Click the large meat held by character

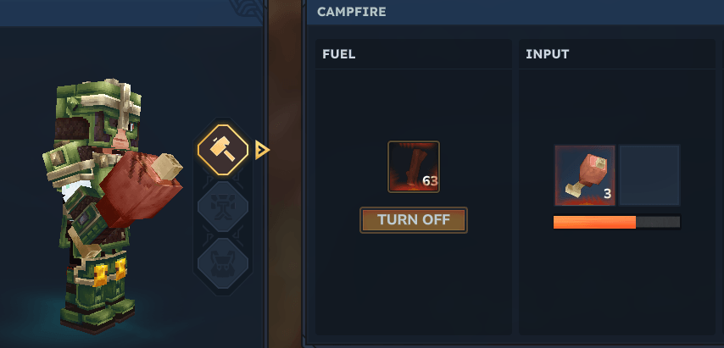(x=141, y=186)
